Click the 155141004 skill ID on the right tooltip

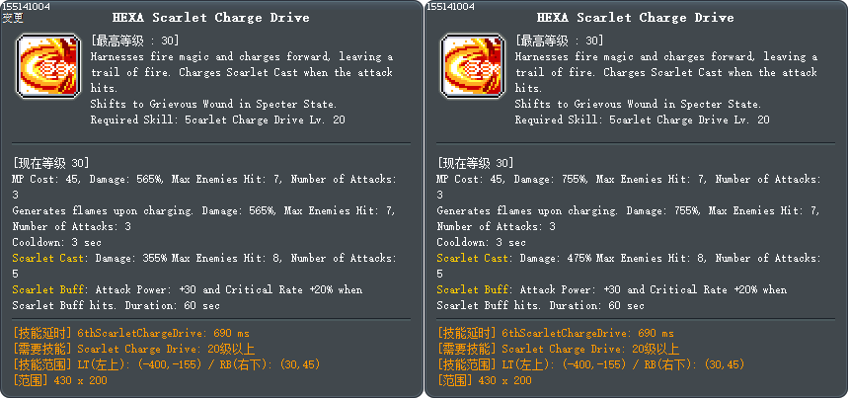click(451, 6)
